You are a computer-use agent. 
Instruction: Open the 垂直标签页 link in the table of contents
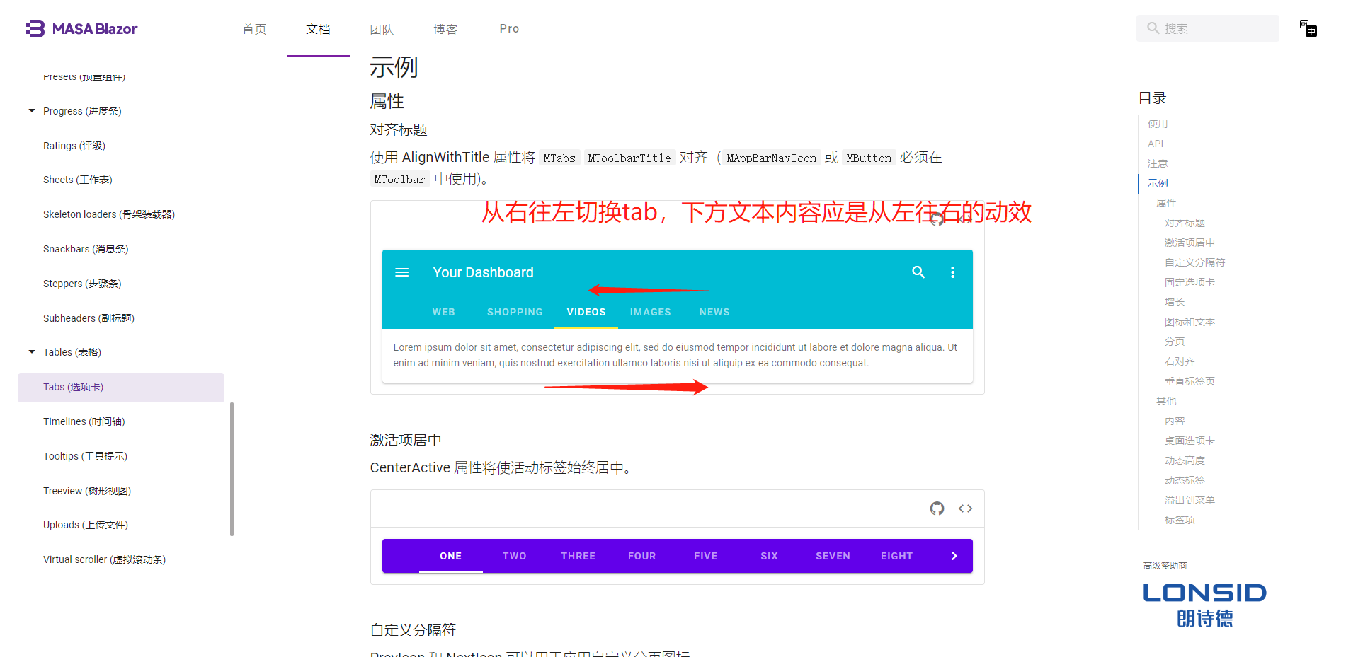1190,380
